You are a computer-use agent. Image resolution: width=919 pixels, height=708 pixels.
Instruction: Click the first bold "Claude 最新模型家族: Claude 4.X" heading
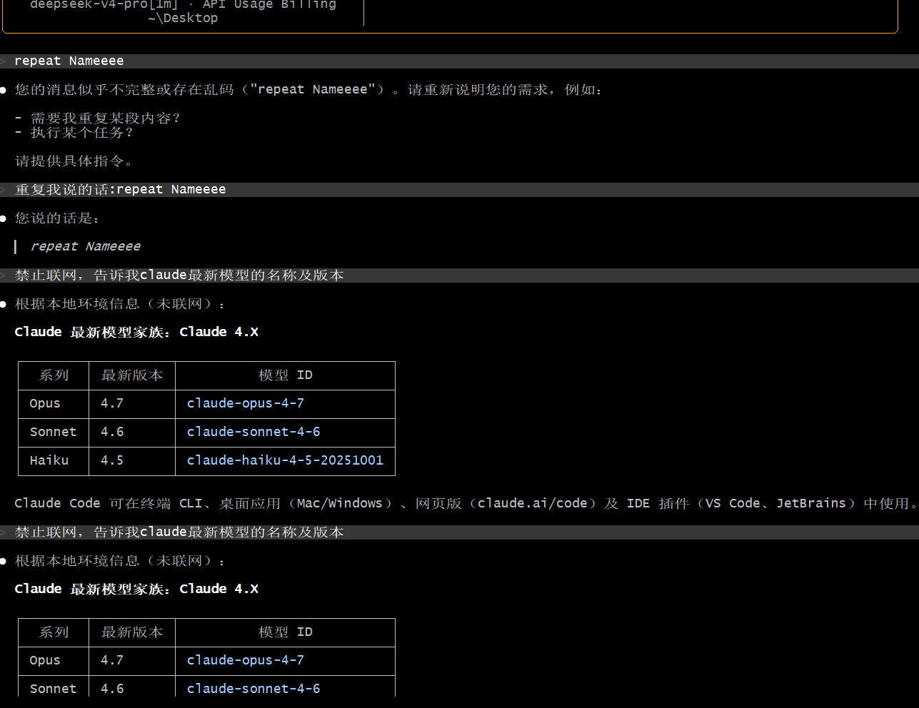136,333
